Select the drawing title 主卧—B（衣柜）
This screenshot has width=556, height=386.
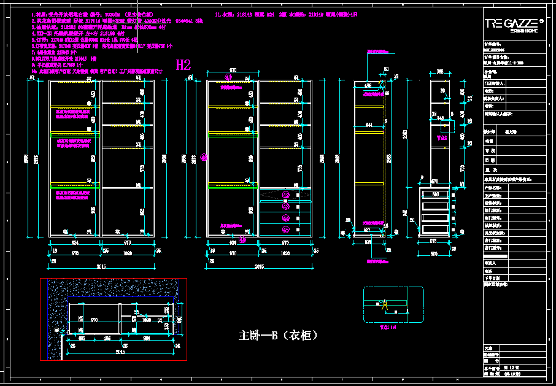click(277, 335)
